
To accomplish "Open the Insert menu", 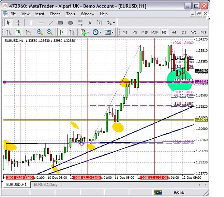I will coord(39,14).
